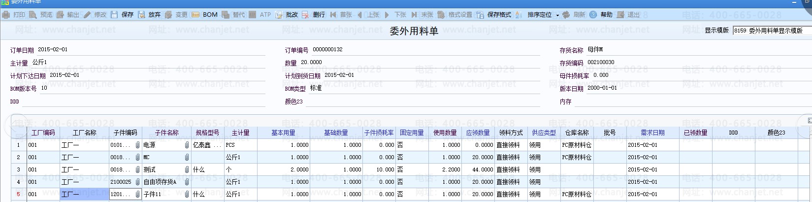Screen dimensions: 812x202
Task: Expand the 排序定位 dropdown arrow
Action: point(557,15)
